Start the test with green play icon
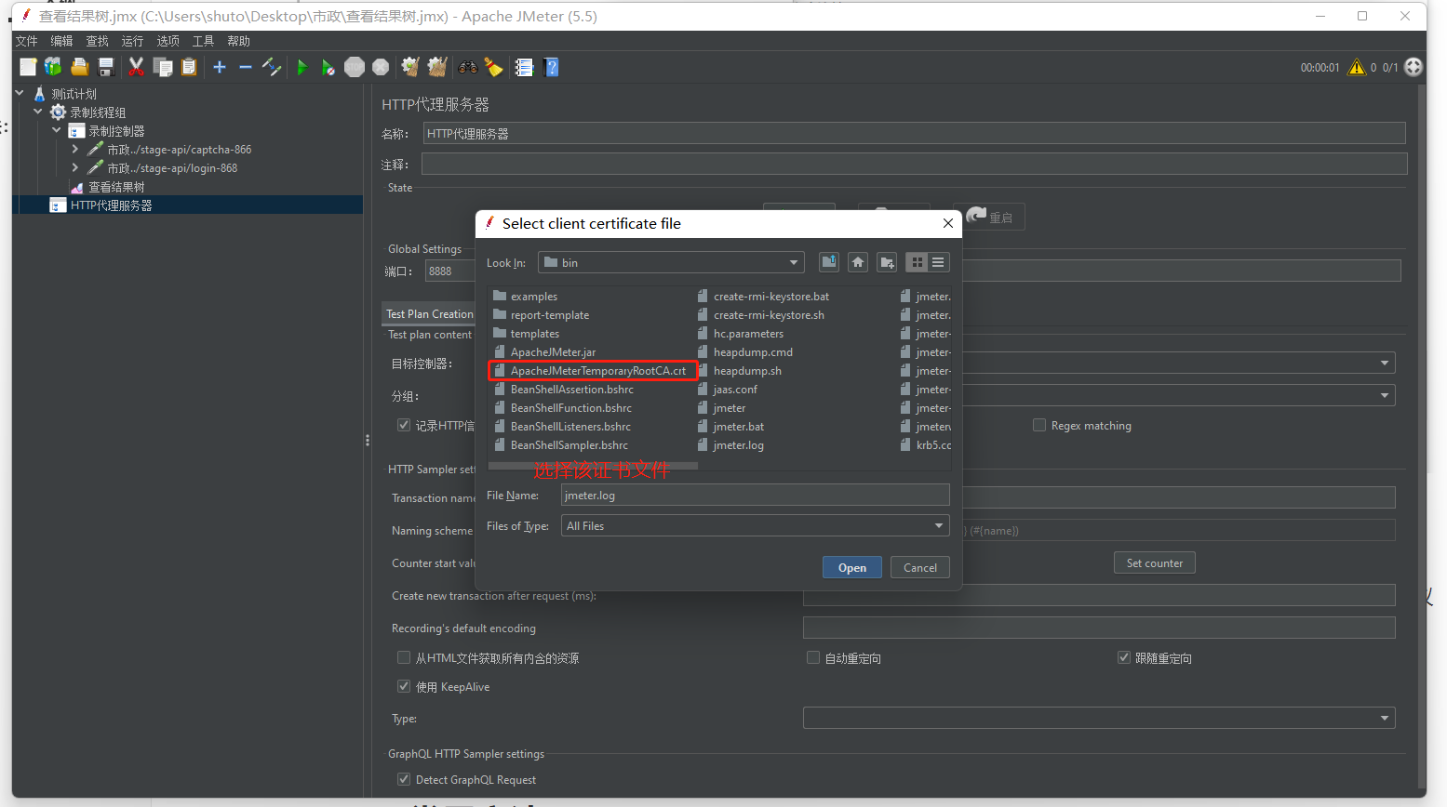 pyautogui.click(x=301, y=67)
